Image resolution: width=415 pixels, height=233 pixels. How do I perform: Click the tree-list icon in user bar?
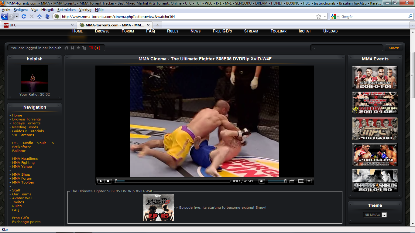point(84,48)
